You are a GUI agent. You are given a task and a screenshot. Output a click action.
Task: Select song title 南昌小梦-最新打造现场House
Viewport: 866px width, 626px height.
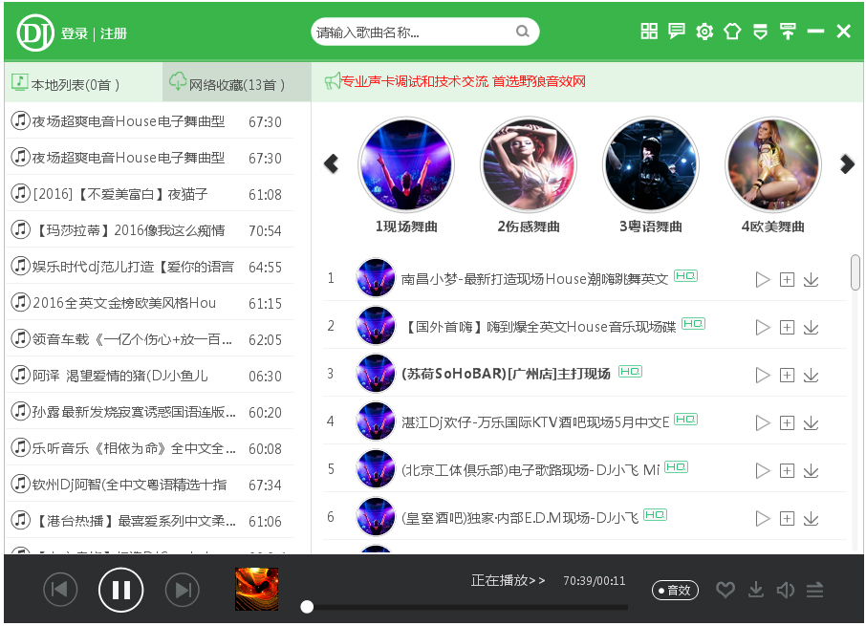point(534,279)
